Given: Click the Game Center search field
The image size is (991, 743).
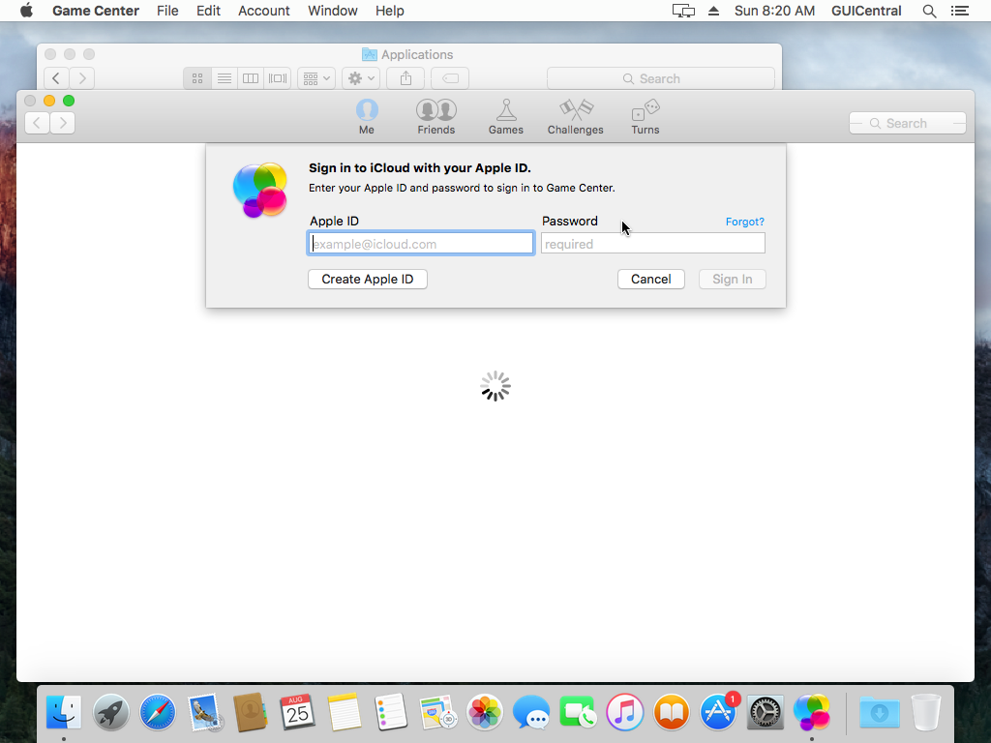Looking at the screenshot, I should pyautogui.click(x=907, y=123).
